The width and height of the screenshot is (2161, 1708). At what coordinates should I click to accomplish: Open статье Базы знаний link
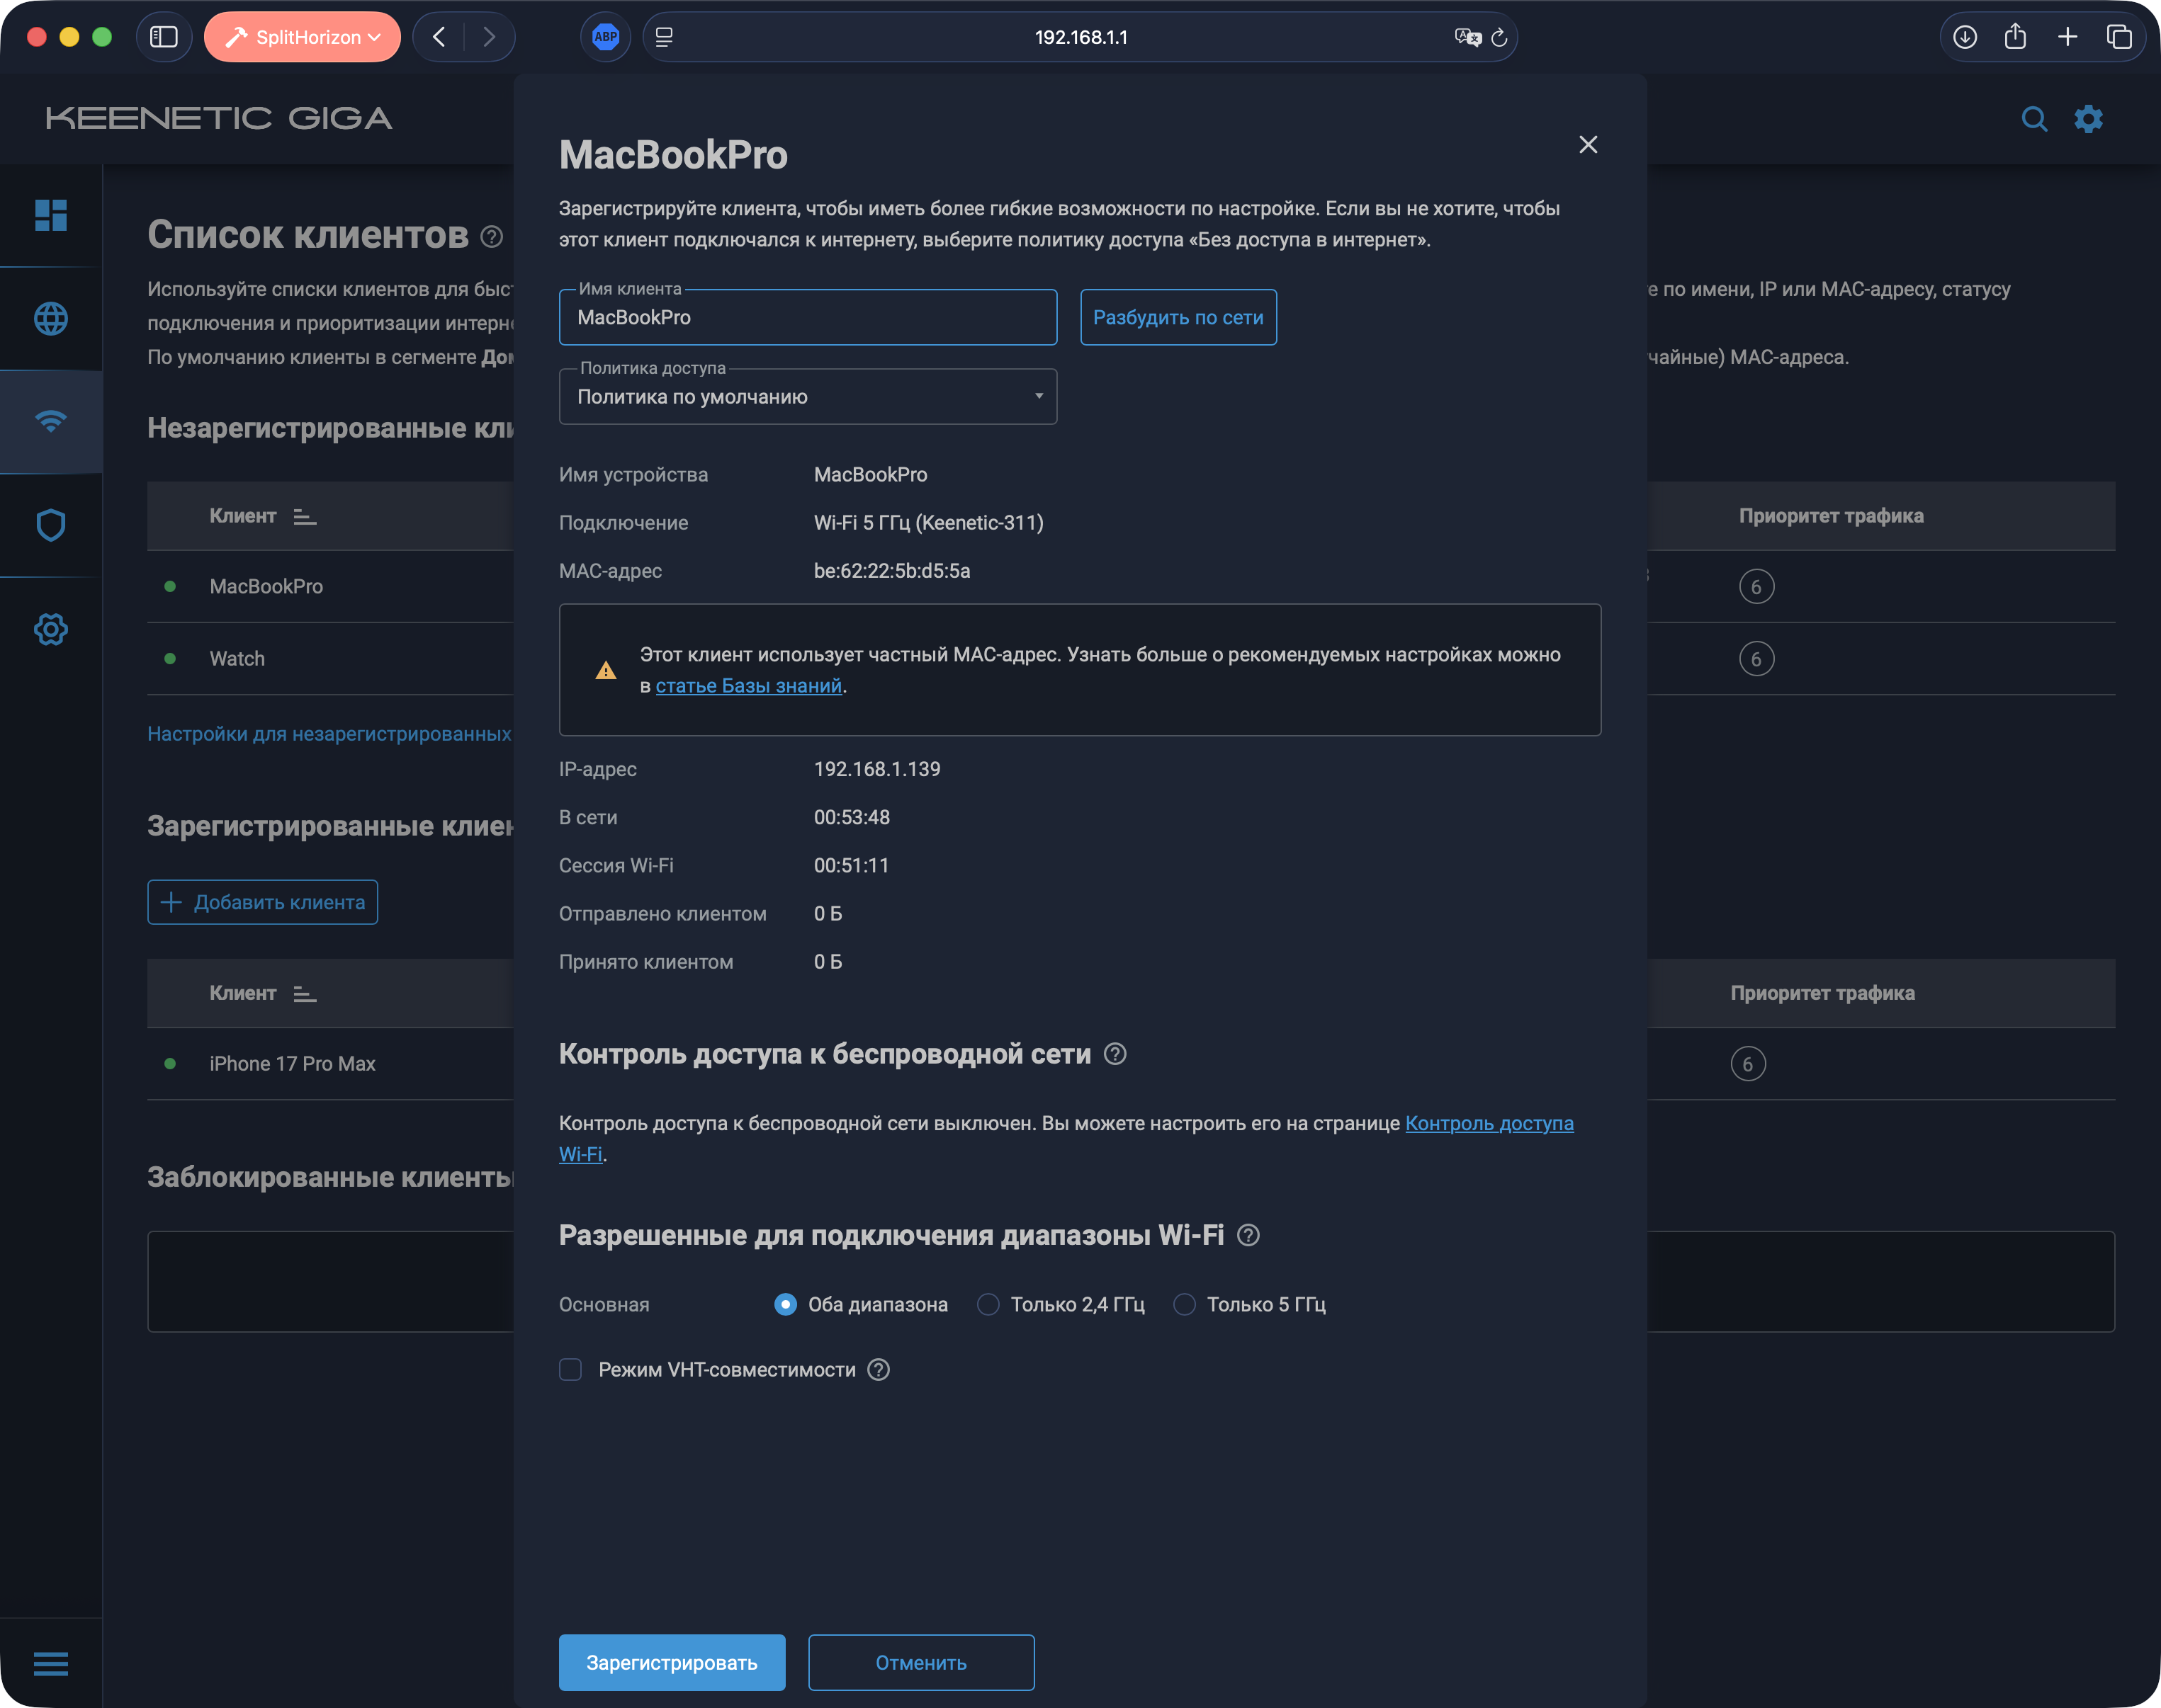(x=748, y=686)
